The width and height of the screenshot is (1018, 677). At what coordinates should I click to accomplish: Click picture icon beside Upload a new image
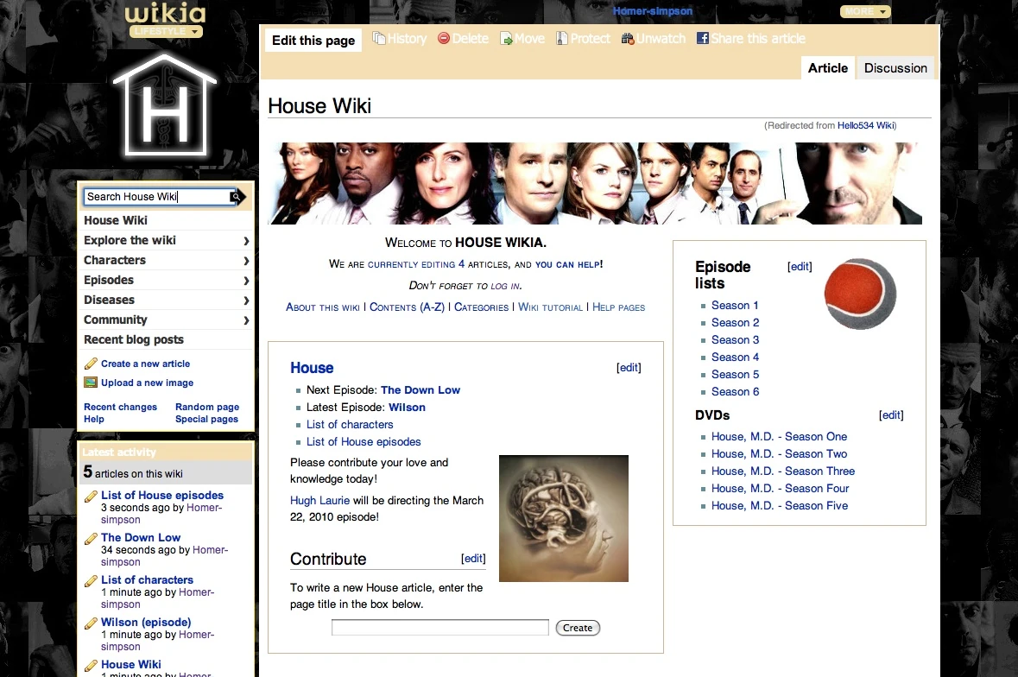pos(91,383)
